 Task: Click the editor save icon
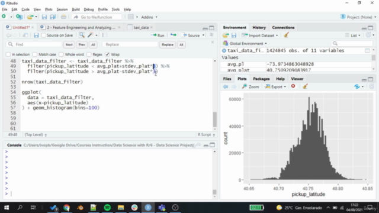[36, 35]
